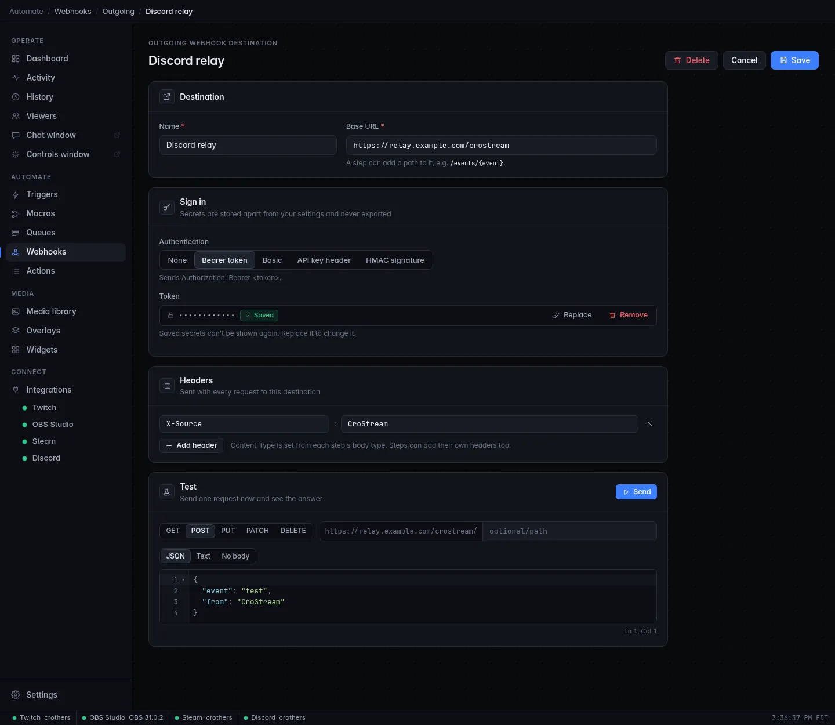Remove the saved token
The image size is (835, 725).
pyautogui.click(x=629, y=315)
